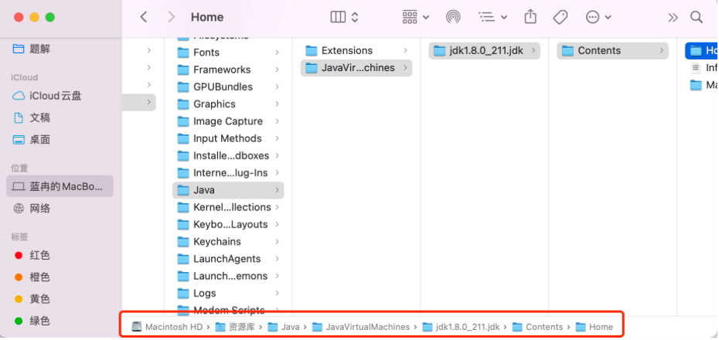Select the Installe...dboxes folder
Viewport: 719px width, 340px height.
[228, 156]
